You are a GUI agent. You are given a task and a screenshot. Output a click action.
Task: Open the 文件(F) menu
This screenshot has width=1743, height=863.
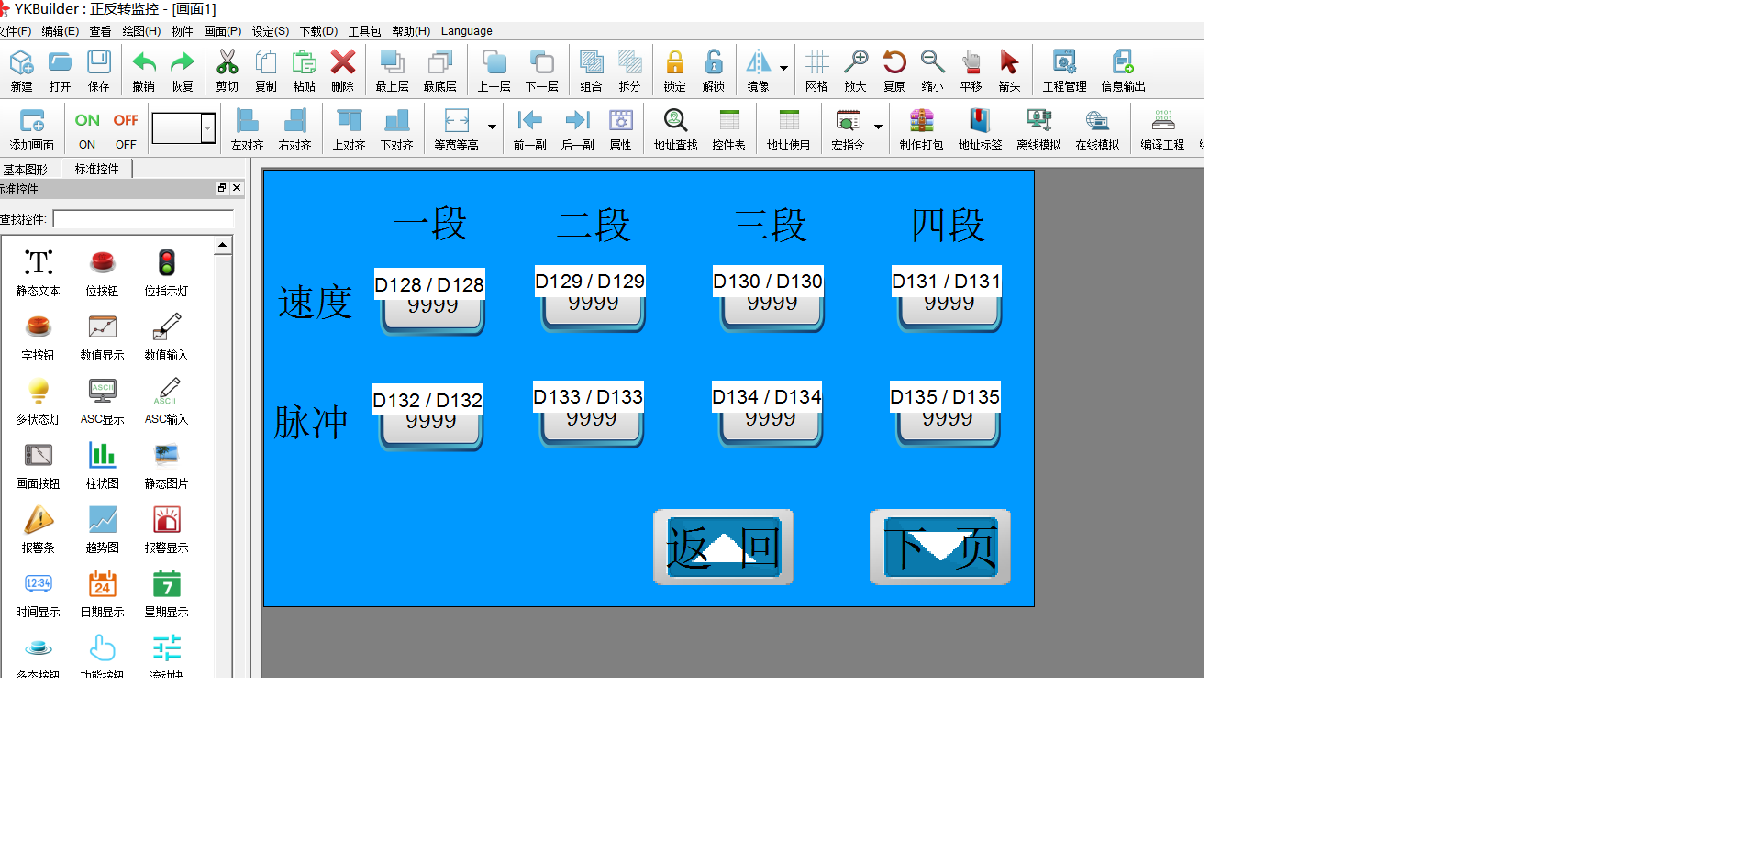pos(15,31)
